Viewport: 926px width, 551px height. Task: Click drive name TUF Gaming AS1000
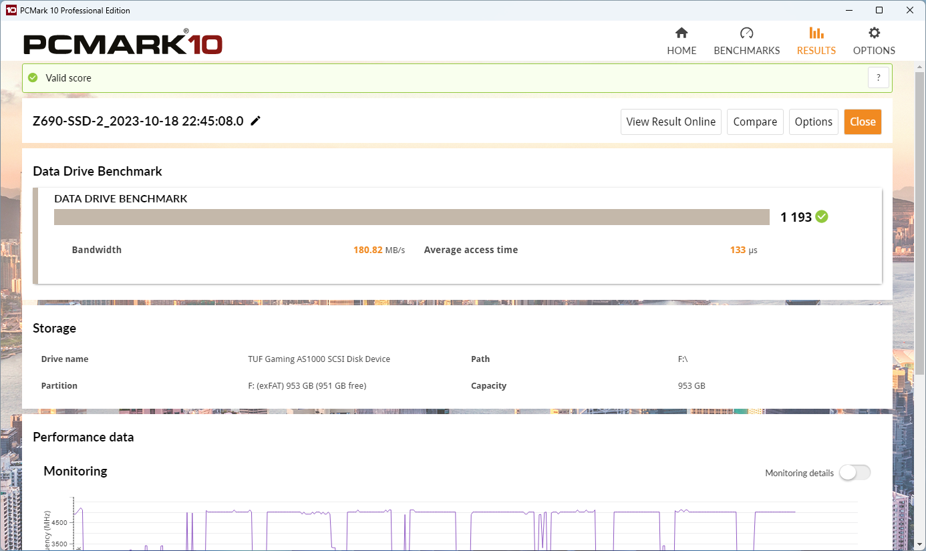319,359
